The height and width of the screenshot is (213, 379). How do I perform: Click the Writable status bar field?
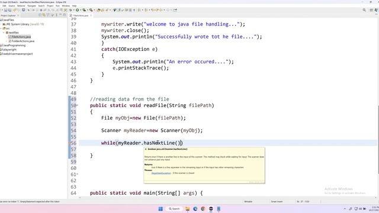click(248, 202)
